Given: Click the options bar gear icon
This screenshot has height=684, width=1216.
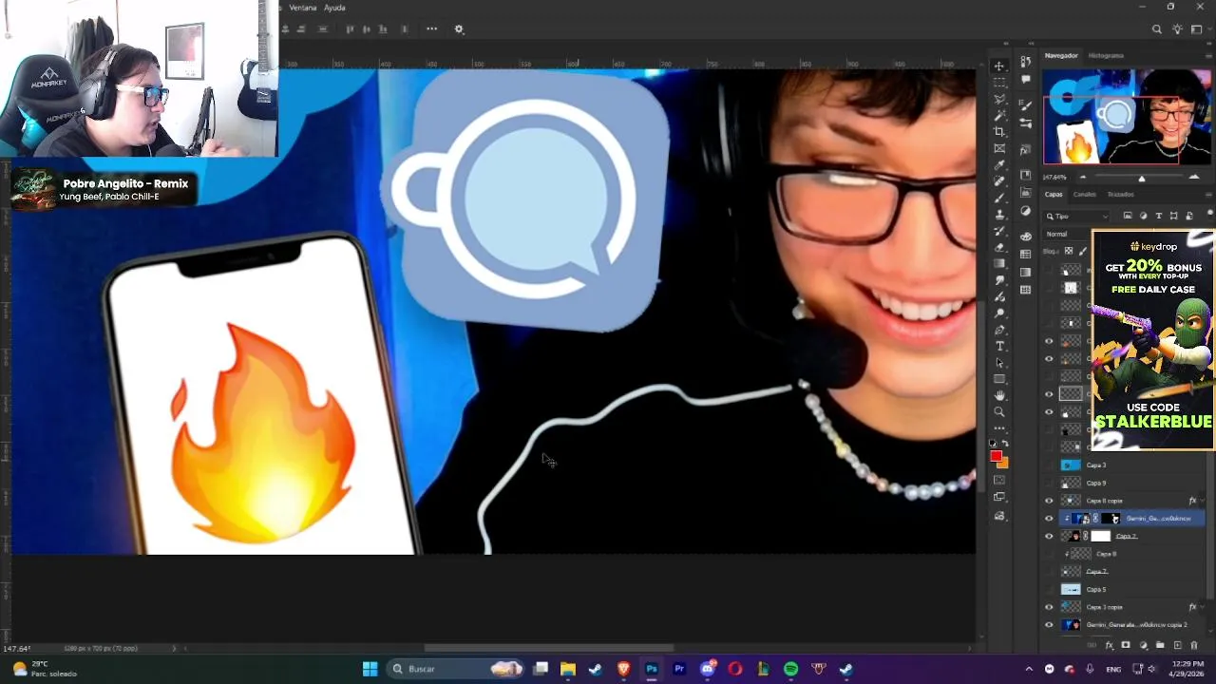Looking at the screenshot, I should click(459, 28).
